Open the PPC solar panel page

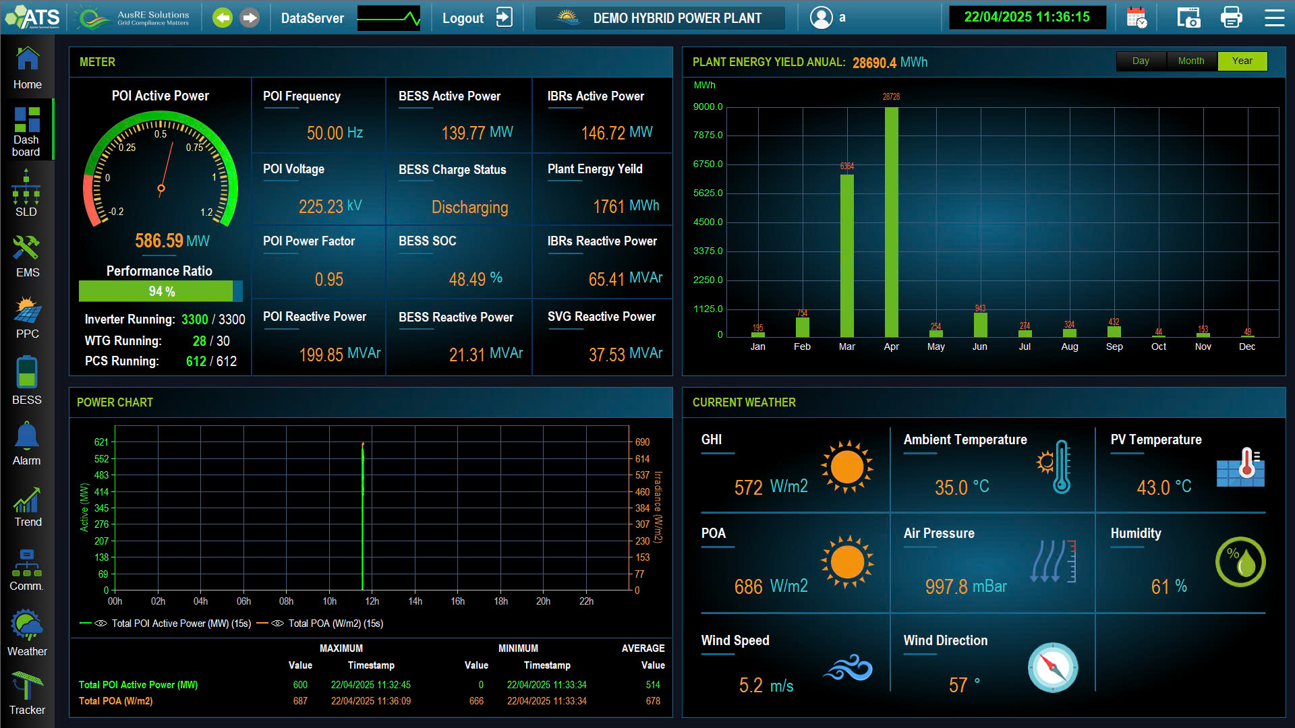click(27, 317)
